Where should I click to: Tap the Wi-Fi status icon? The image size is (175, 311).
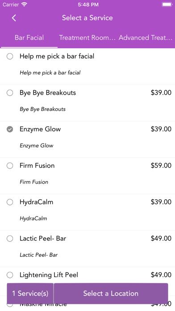pyautogui.click(x=24, y=4)
